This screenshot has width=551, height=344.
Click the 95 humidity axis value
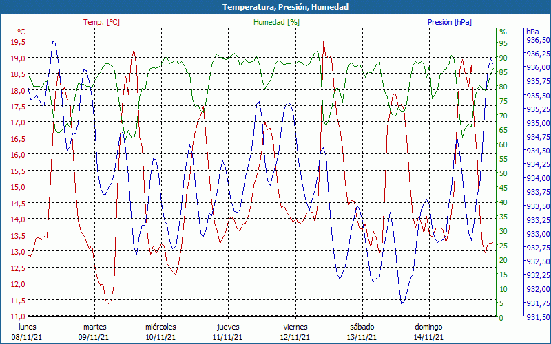click(x=503, y=43)
